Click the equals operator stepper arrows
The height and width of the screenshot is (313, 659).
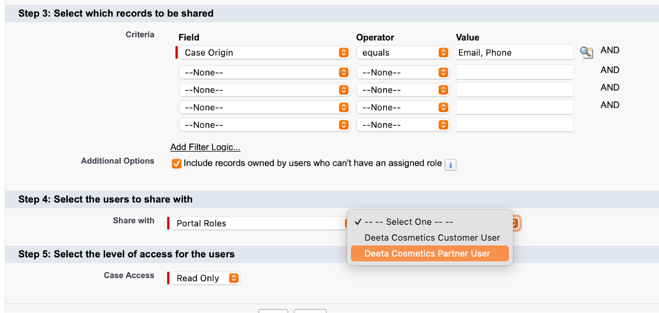tap(443, 52)
